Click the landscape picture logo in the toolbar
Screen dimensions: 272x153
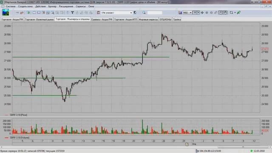pyautogui.click(x=6, y=12)
